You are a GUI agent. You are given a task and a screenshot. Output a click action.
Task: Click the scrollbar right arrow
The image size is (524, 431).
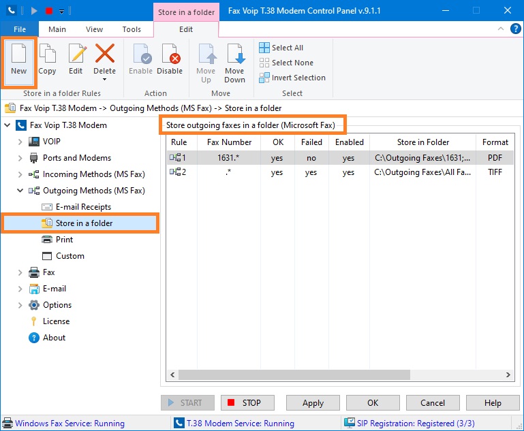click(x=508, y=375)
